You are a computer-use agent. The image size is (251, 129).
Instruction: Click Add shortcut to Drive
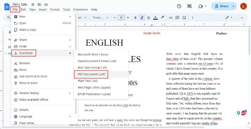[x=43, y=76]
